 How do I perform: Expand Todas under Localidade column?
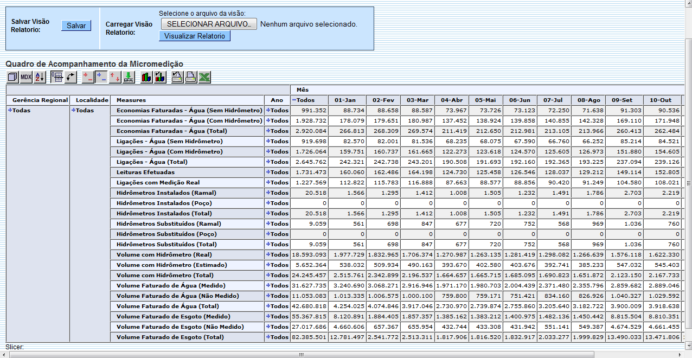[74, 111]
